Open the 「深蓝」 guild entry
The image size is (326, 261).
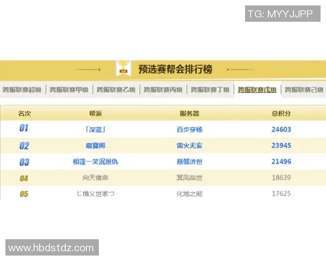(96, 129)
